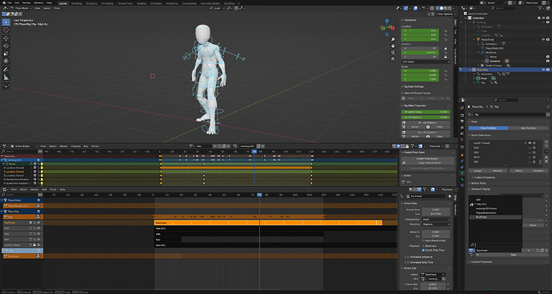Open the Blending Replace dropdown
This screenshot has width=552, height=294.
pos(436,224)
